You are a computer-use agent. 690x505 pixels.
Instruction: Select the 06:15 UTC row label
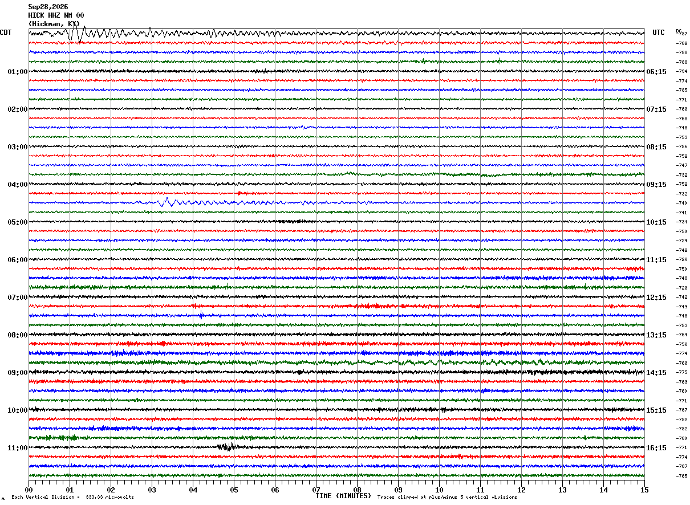656,72
